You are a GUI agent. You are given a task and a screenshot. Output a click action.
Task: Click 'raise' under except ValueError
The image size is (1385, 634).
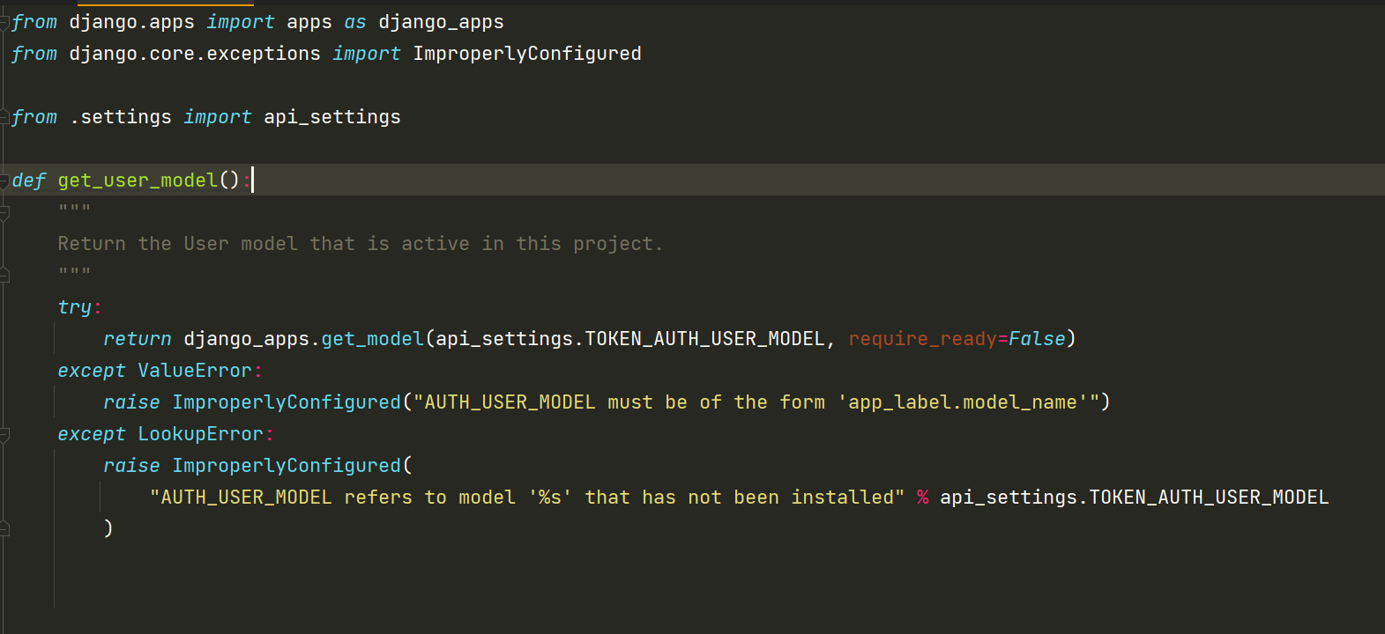131,402
